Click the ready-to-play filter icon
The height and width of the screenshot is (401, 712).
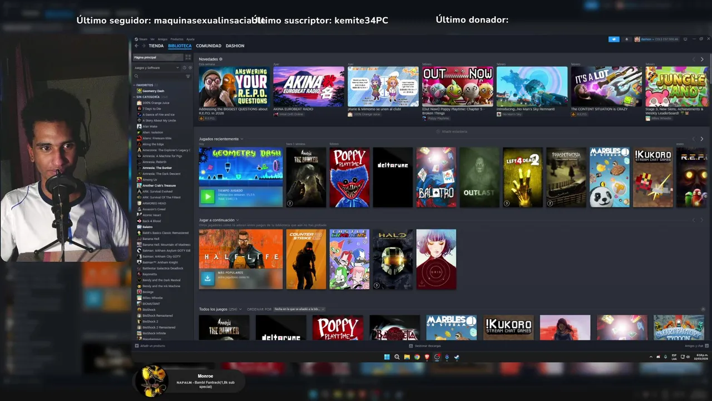point(189,67)
